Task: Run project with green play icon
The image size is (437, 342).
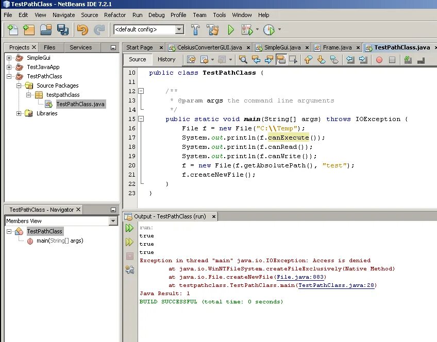Action: [231, 29]
